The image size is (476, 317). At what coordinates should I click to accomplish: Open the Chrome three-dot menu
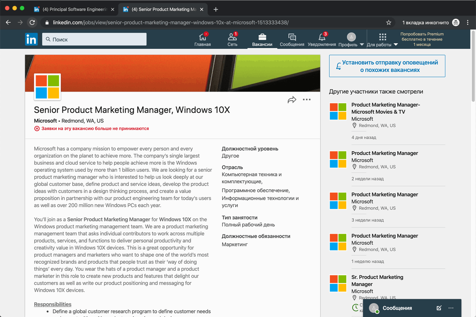[x=468, y=22]
